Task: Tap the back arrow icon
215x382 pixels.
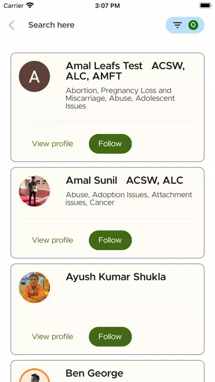Action: coord(12,25)
